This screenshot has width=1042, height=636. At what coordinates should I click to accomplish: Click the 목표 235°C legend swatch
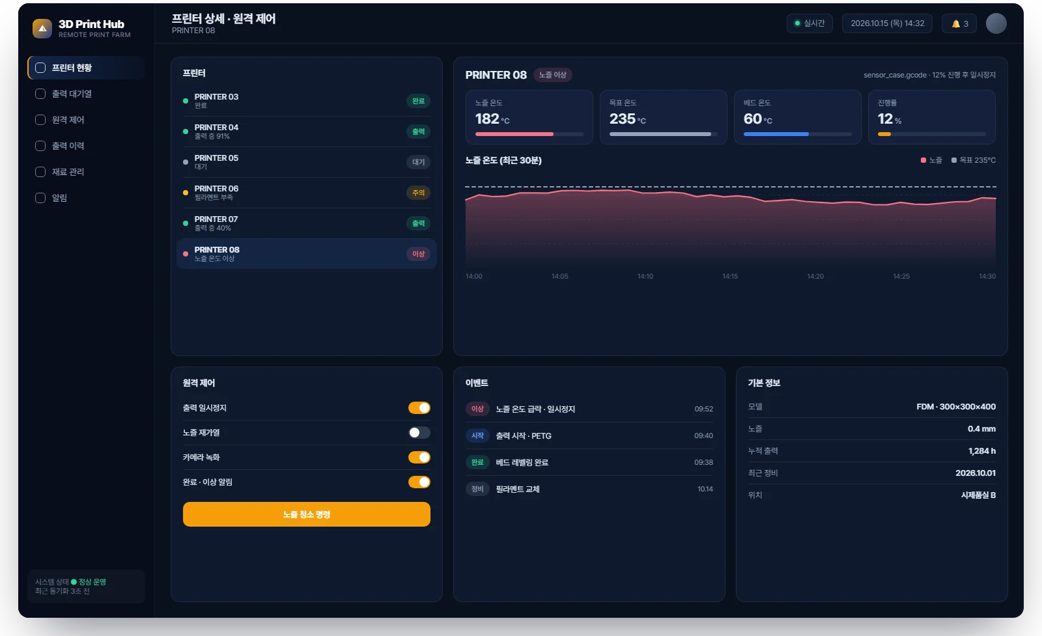point(954,160)
